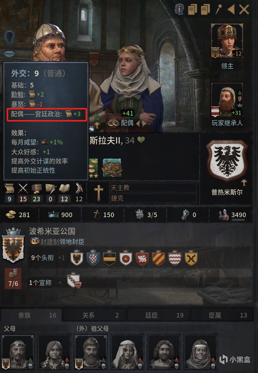Show previous spouse with left arrow

click(x=138, y=123)
